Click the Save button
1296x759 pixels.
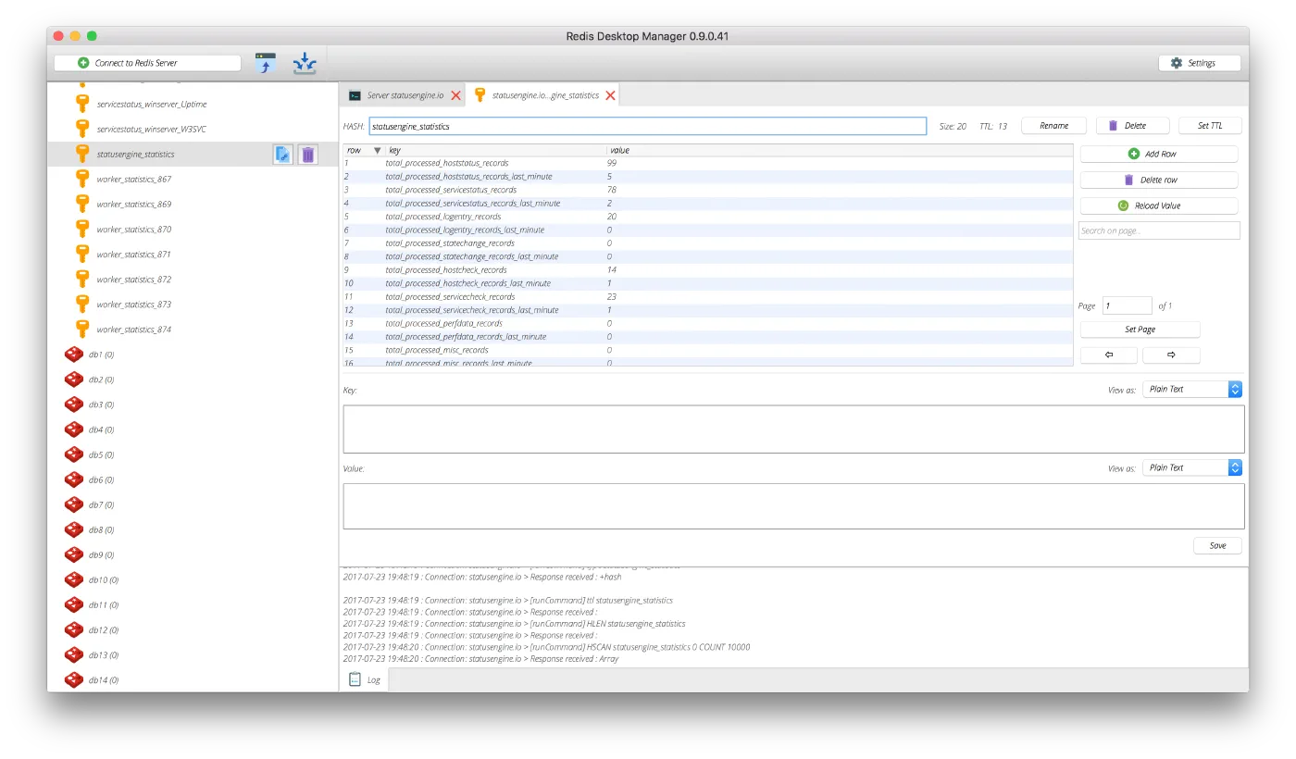(x=1217, y=545)
